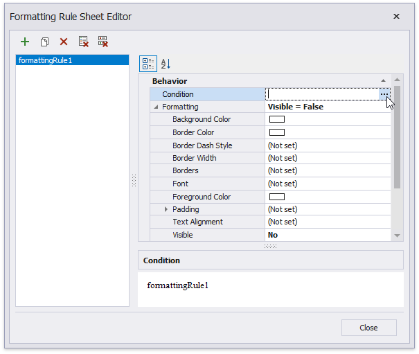Click the Clone rule copy icon

click(44, 42)
